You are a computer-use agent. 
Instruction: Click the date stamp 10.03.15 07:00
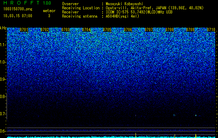pos(18,16)
